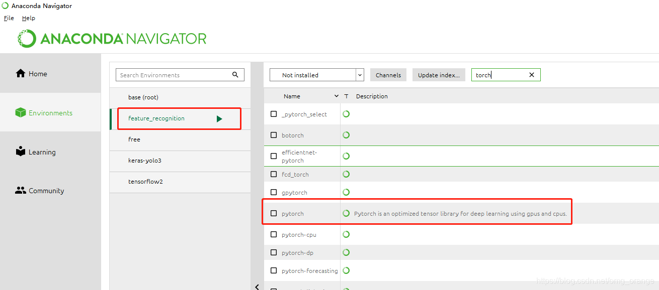Viewport: 659px width, 290px height.
Task: Click status circle icon for _pytorch_select
Action: tap(346, 114)
